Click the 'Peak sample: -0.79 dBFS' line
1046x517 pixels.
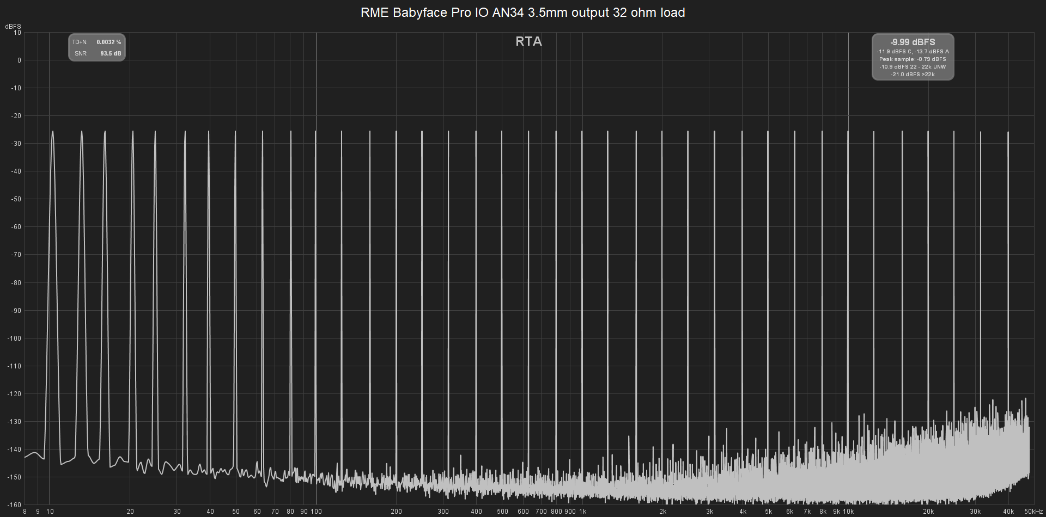[x=913, y=59]
